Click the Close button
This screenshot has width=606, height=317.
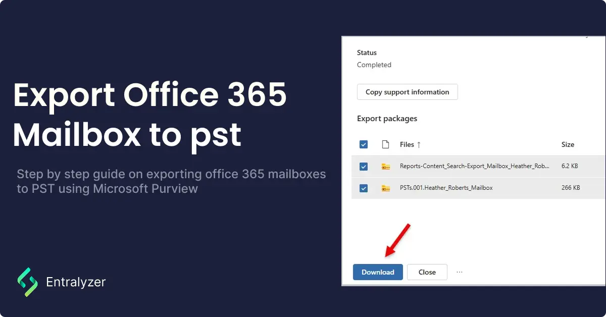coord(427,272)
